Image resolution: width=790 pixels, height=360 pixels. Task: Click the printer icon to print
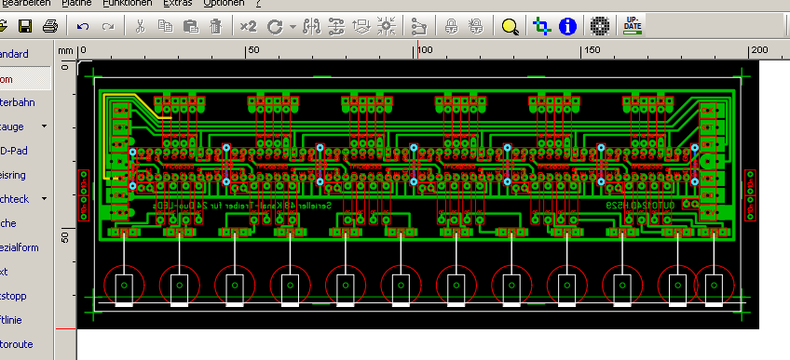click(50, 26)
